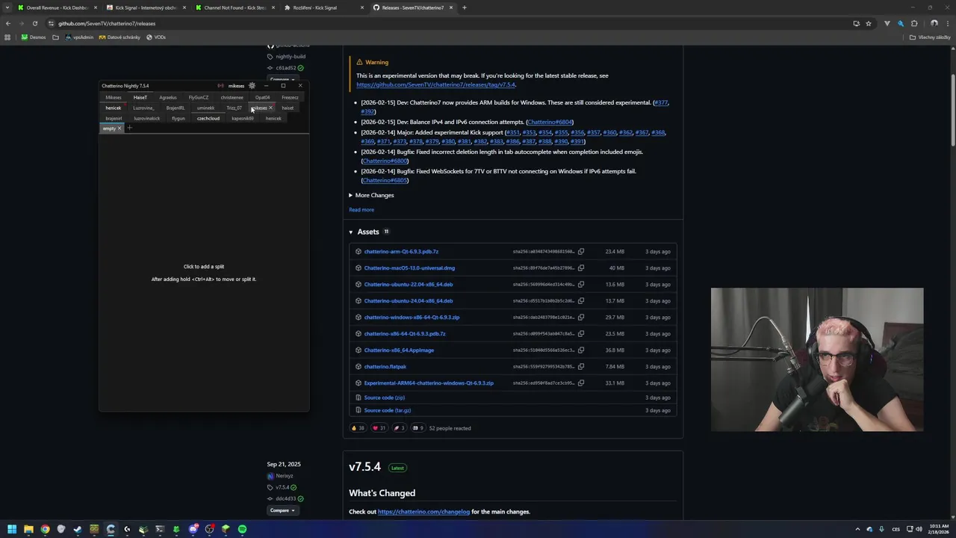The height and width of the screenshot is (538, 956).
Task: Open Všechny záložky bookmarks folder
Action: tap(931, 37)
